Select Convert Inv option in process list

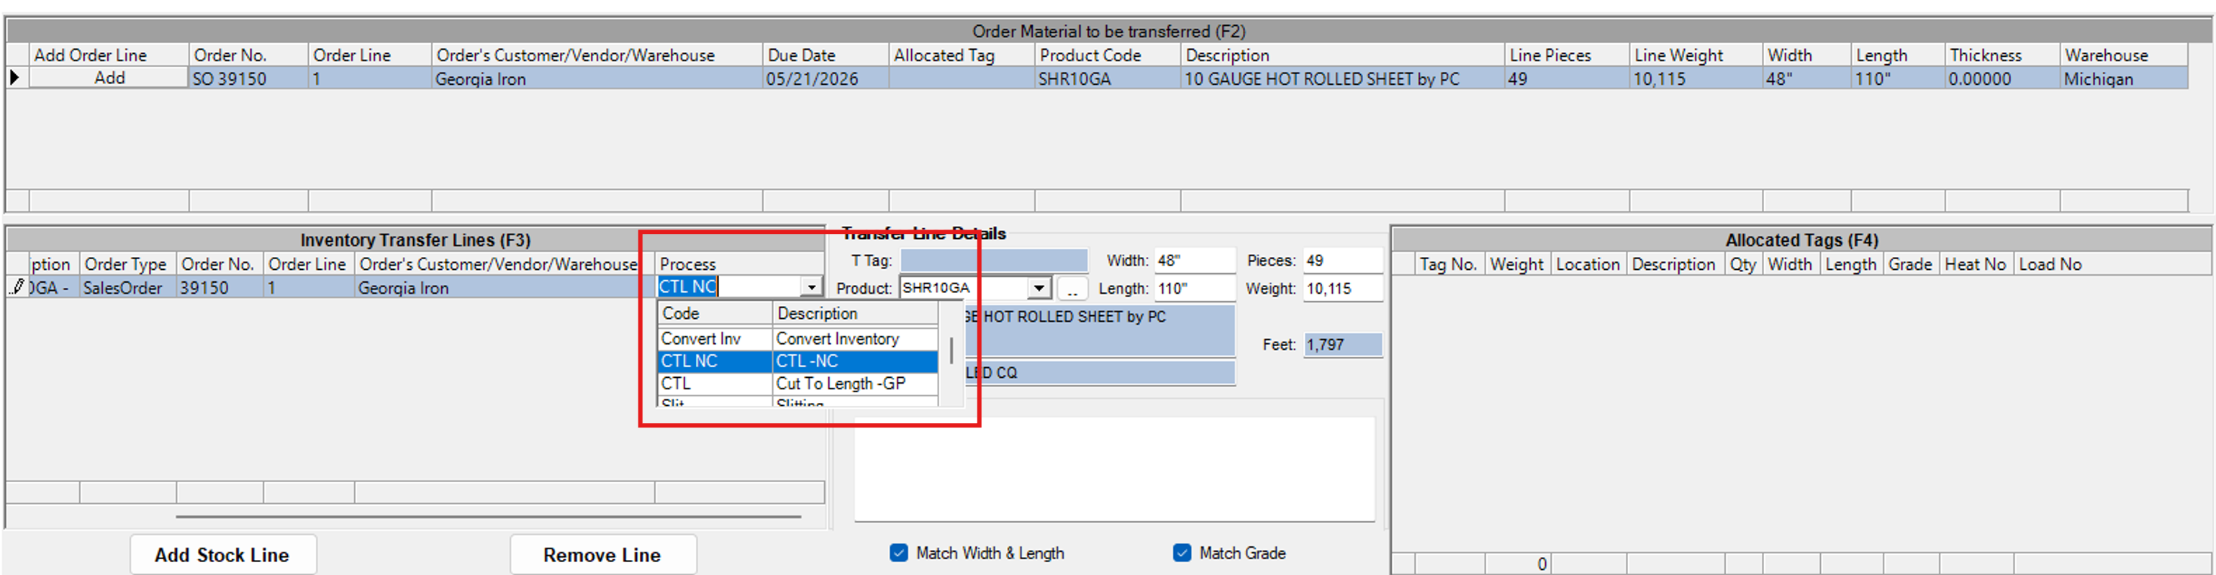point(797,339)
